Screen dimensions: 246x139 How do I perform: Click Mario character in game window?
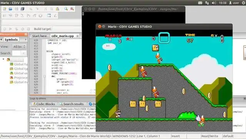(118, 114)
